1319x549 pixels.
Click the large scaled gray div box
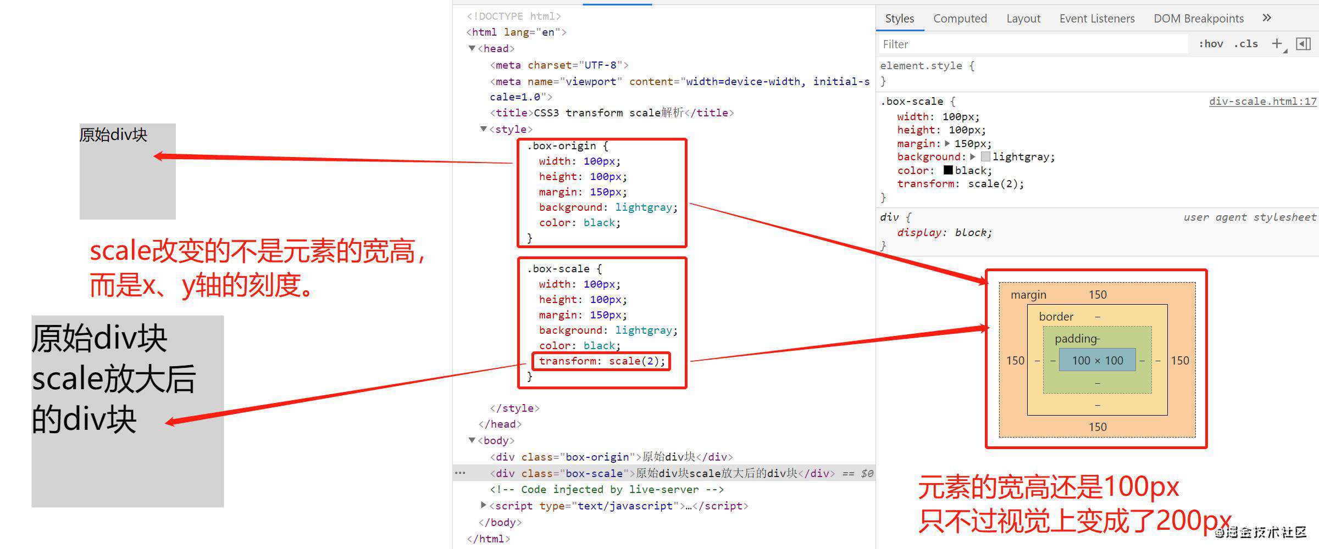[x=128, y=411]
